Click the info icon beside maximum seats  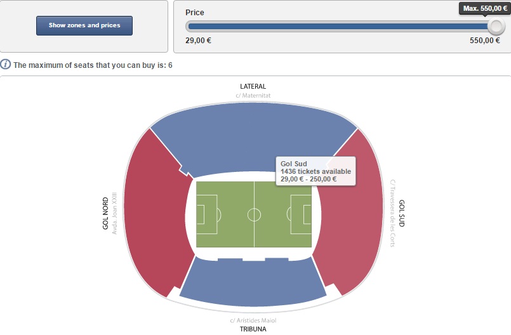pyautogui.click(x=6, y=65)
